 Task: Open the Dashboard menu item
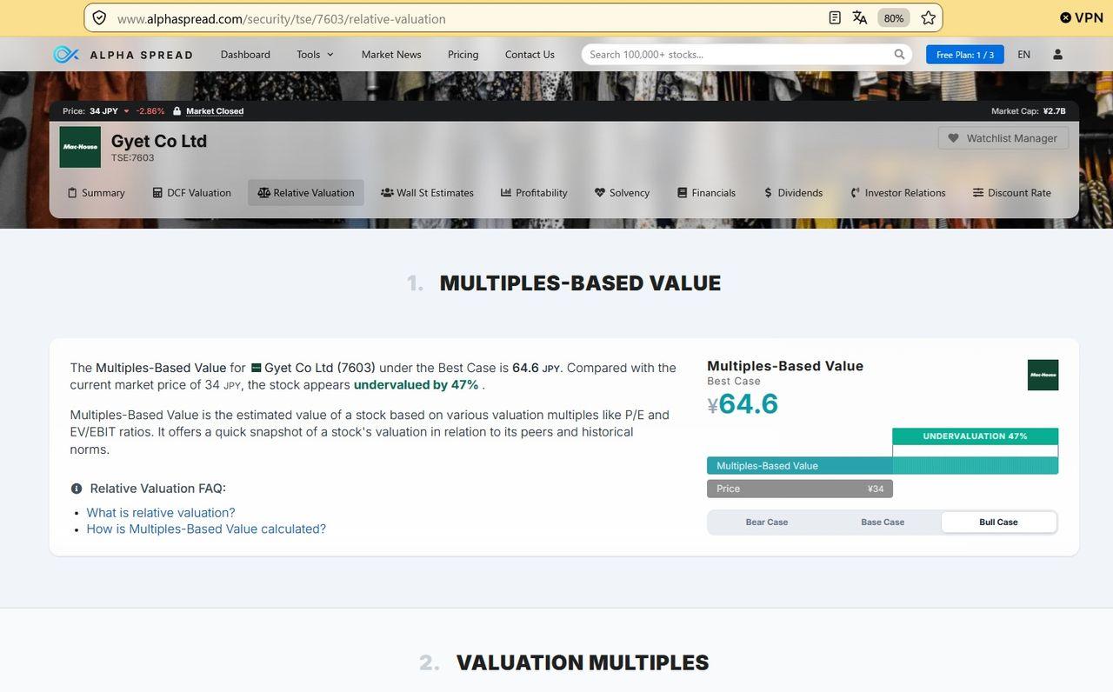(x=245, y=54)
